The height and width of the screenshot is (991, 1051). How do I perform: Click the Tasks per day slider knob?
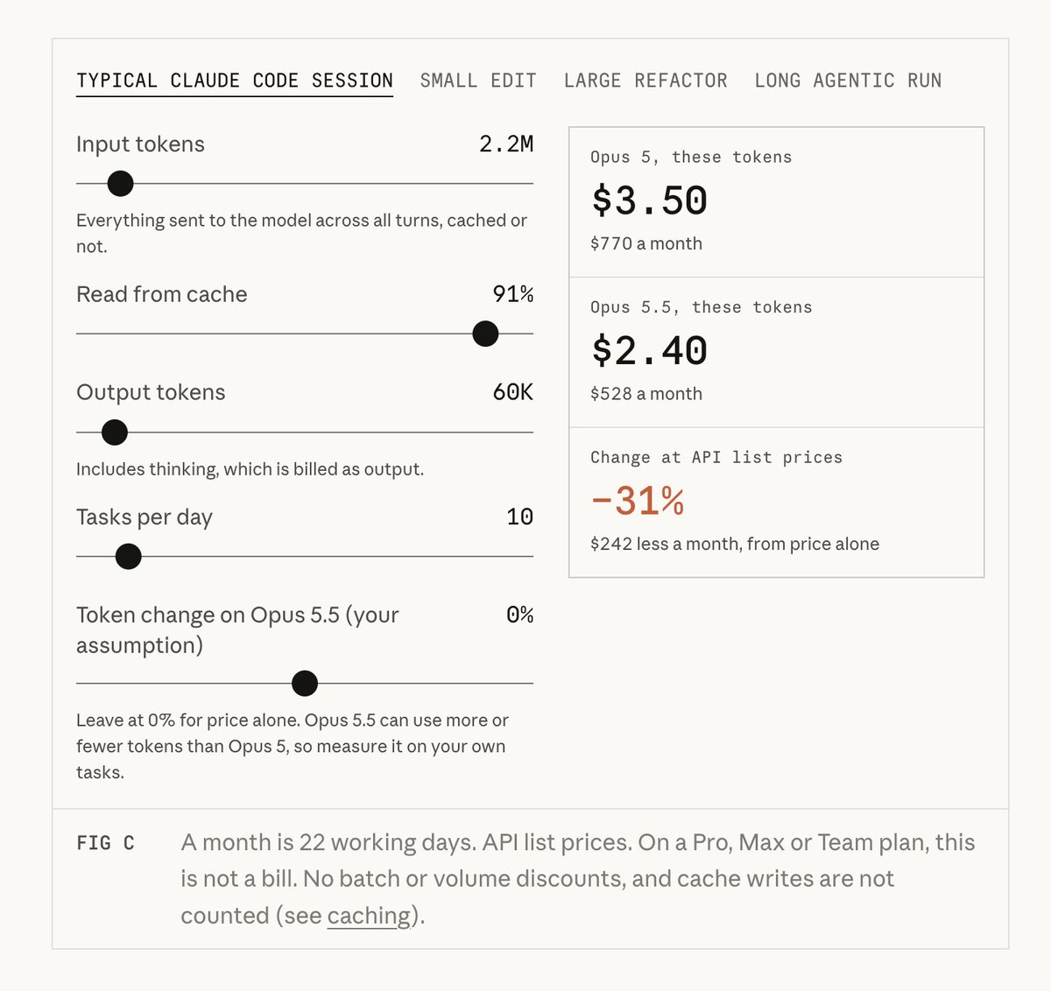tap(128, 557)
